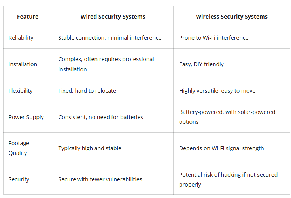This screenshot has width=291, height=198.
Task: Click "Complex, often requires professional installation" text
Action: [106, 64]
